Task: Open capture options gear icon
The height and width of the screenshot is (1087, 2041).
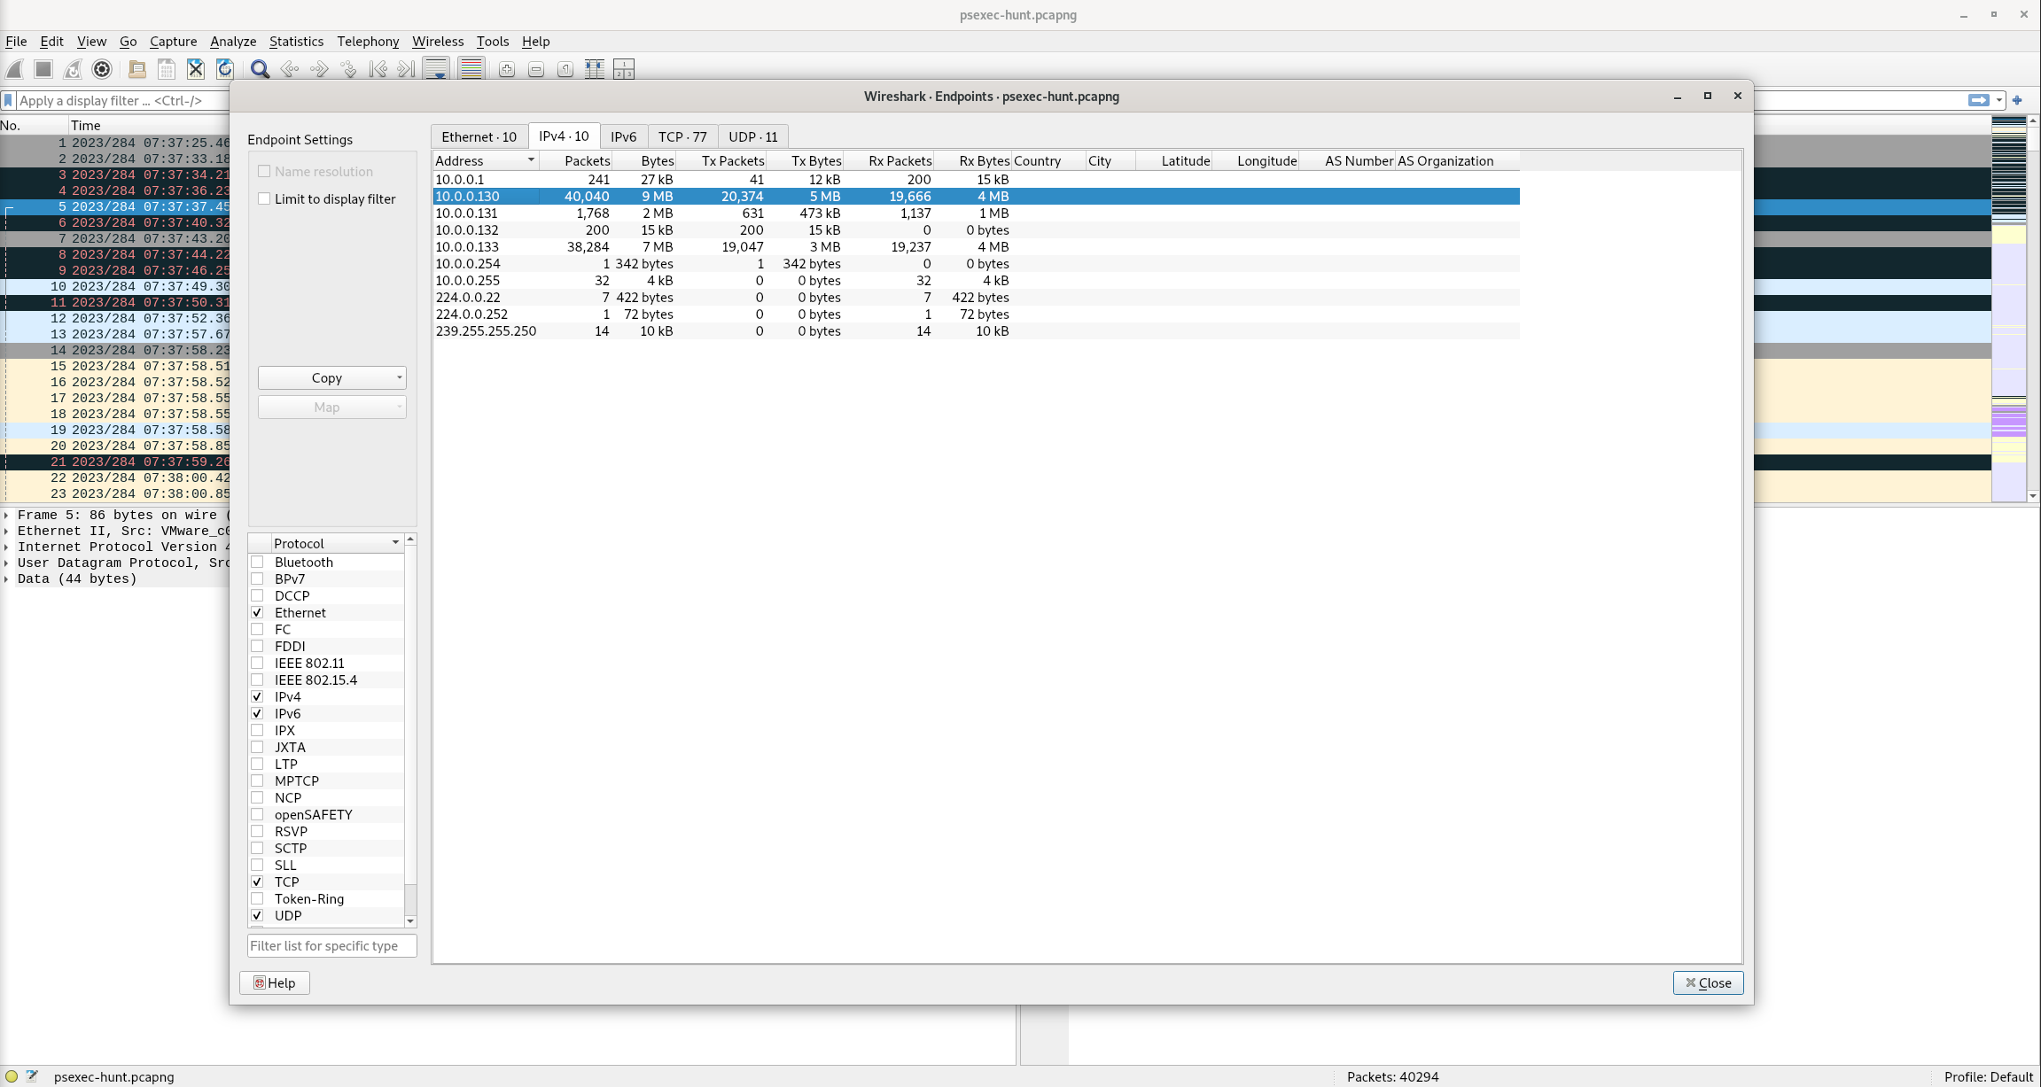Action: click(102, 69)
